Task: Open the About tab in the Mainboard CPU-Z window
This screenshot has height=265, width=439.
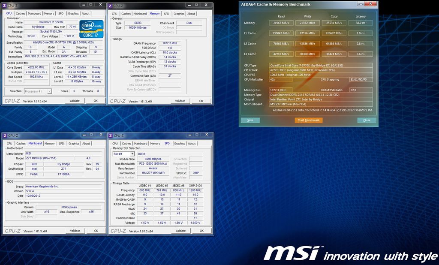Action: tap(86, 143)
